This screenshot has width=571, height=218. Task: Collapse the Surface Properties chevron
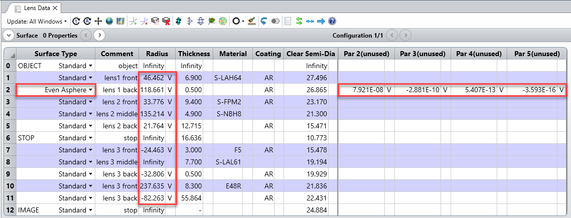(x=9, y=35)
